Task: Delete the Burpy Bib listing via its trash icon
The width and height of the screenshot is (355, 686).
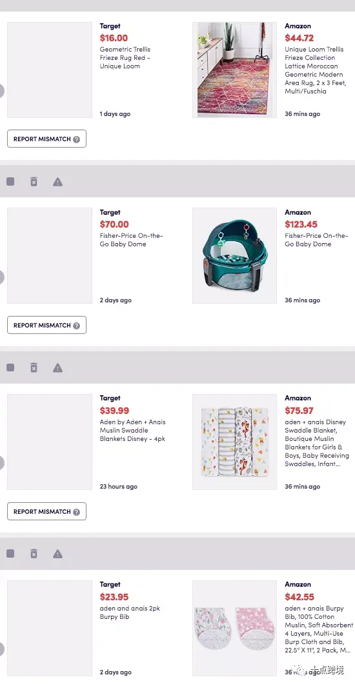Action: tap(34, 554)
